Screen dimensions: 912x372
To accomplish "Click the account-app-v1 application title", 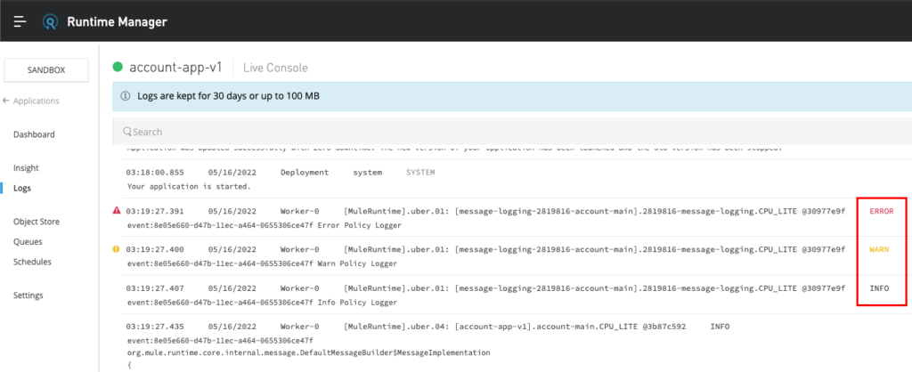I will [x=175, y=68].
